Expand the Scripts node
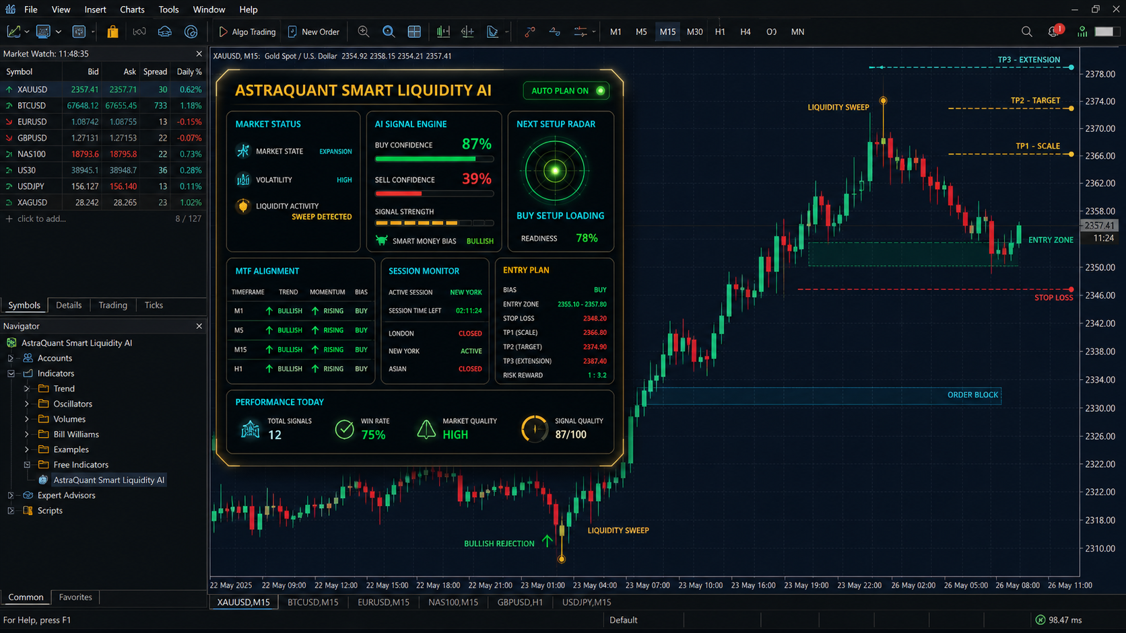This screenshot has height=633, width=1126. 11,511
